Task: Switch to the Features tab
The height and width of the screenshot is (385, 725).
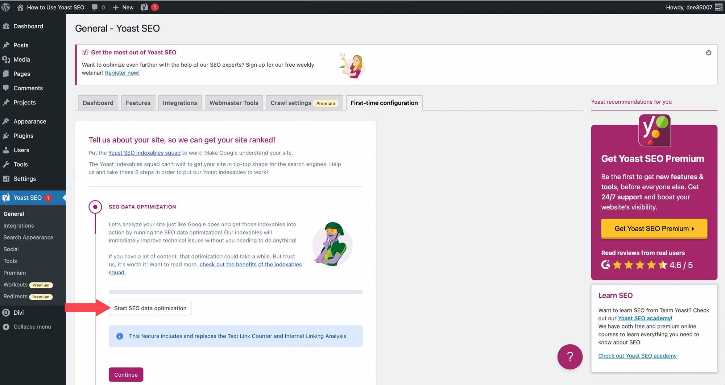Action: pyautogui.click(x=138, y=103)
